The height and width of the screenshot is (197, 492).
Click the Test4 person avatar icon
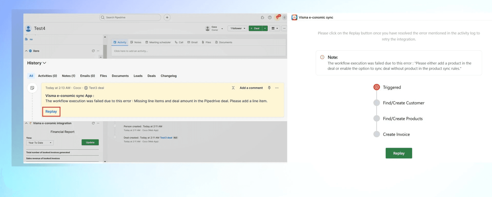(28, 28)
